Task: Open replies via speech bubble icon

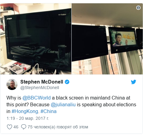Action: point(24,127)
